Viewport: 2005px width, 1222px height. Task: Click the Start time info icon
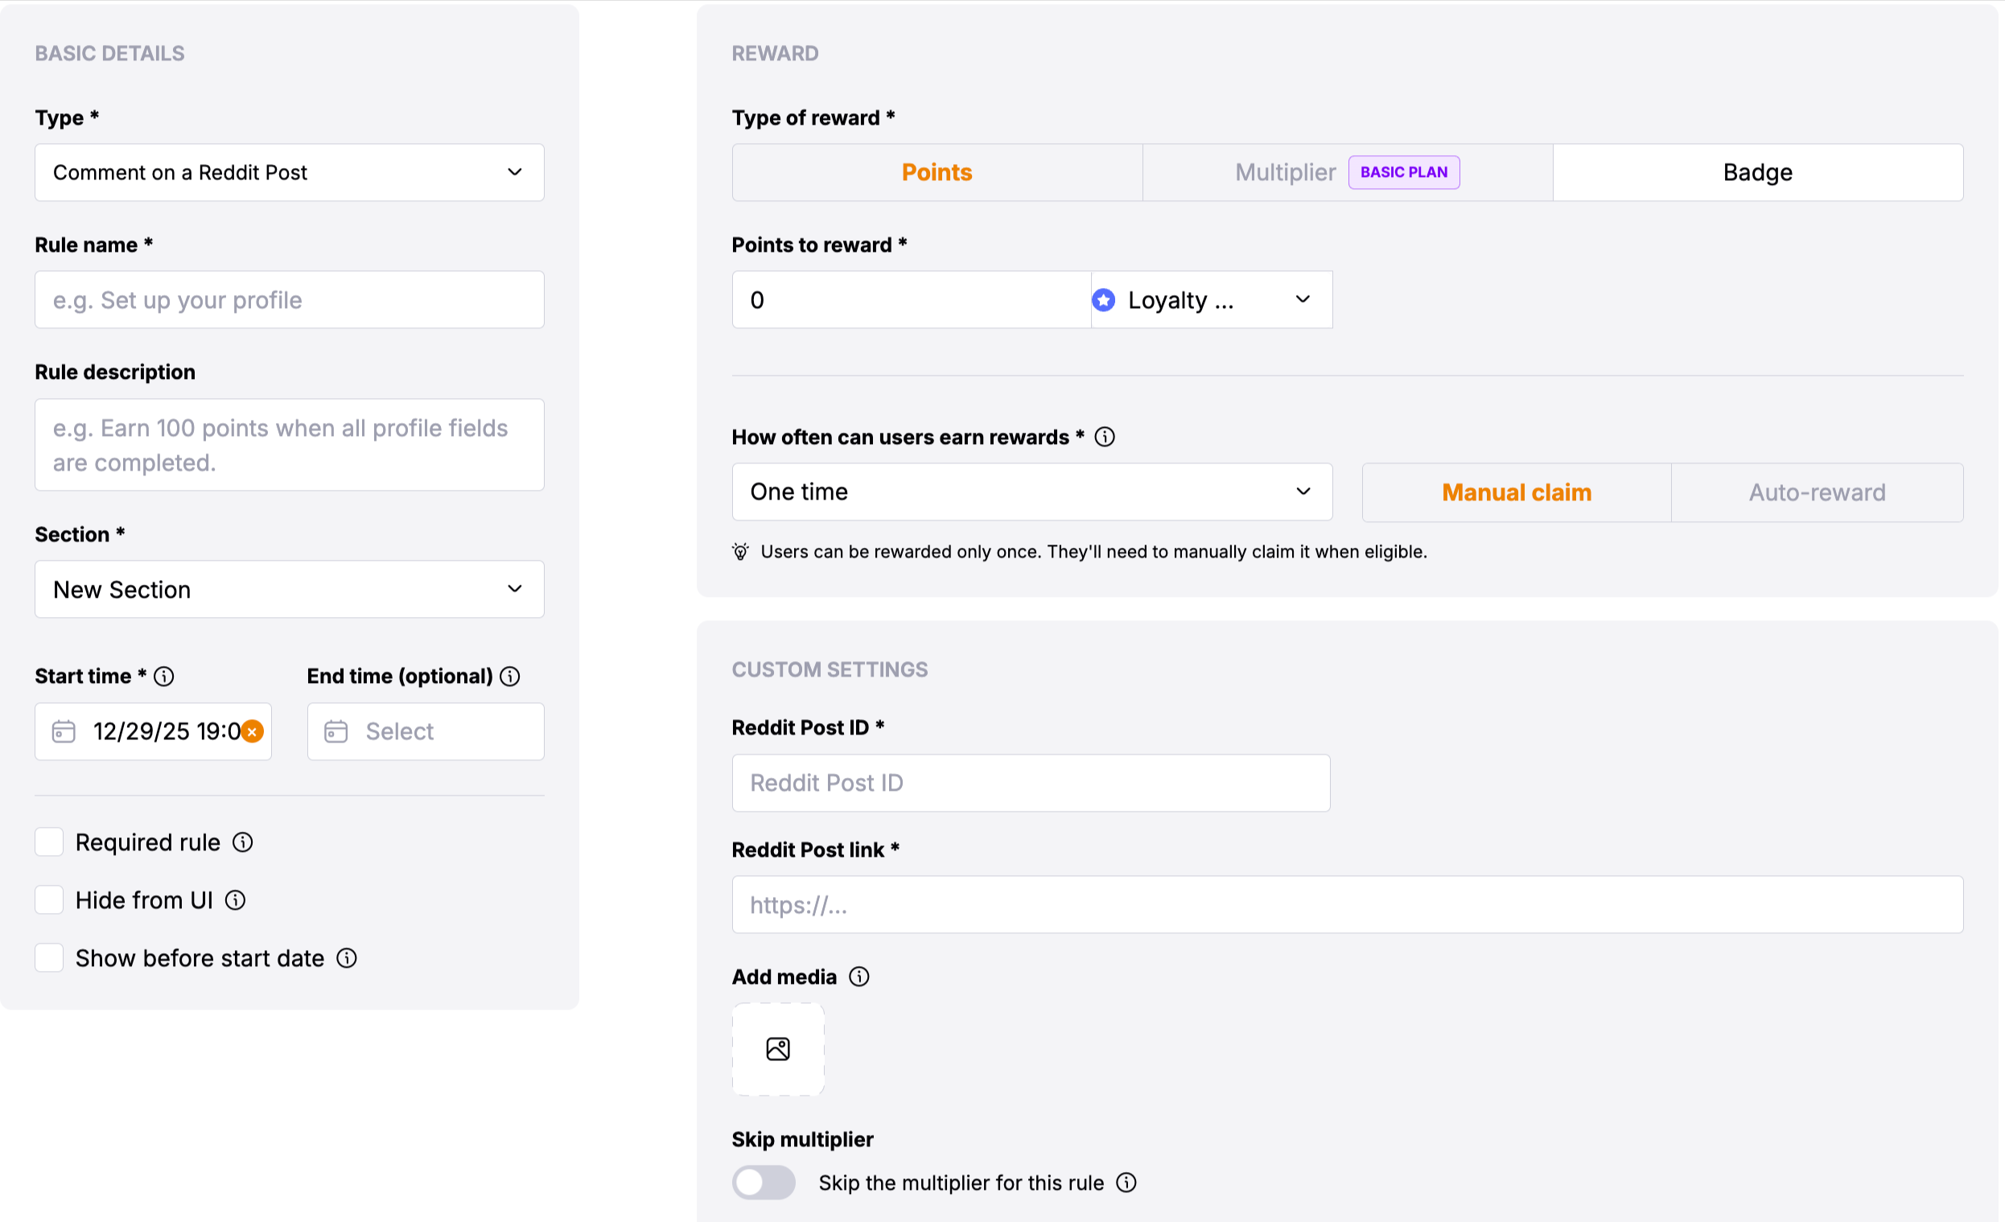point(163,676)
